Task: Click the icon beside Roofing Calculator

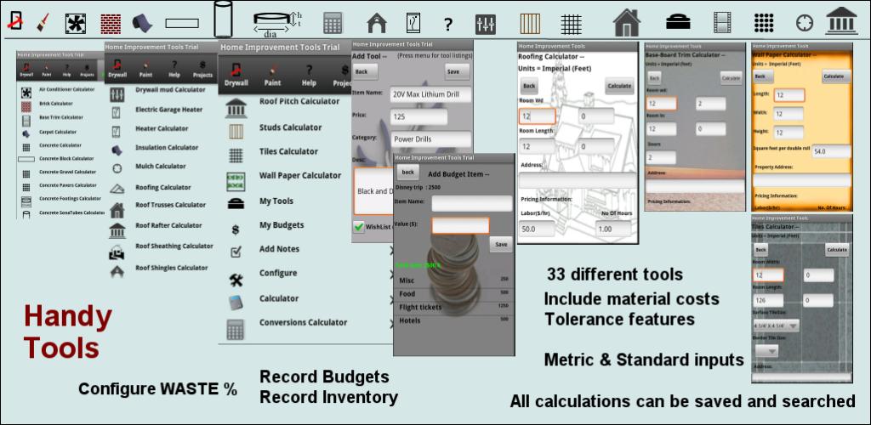Action: click(117, 189)
